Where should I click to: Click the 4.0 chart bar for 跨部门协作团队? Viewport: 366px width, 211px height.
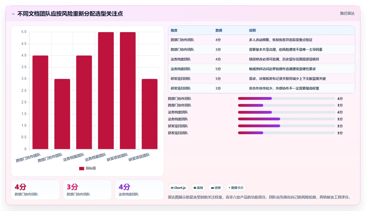[x=40, y=102]
